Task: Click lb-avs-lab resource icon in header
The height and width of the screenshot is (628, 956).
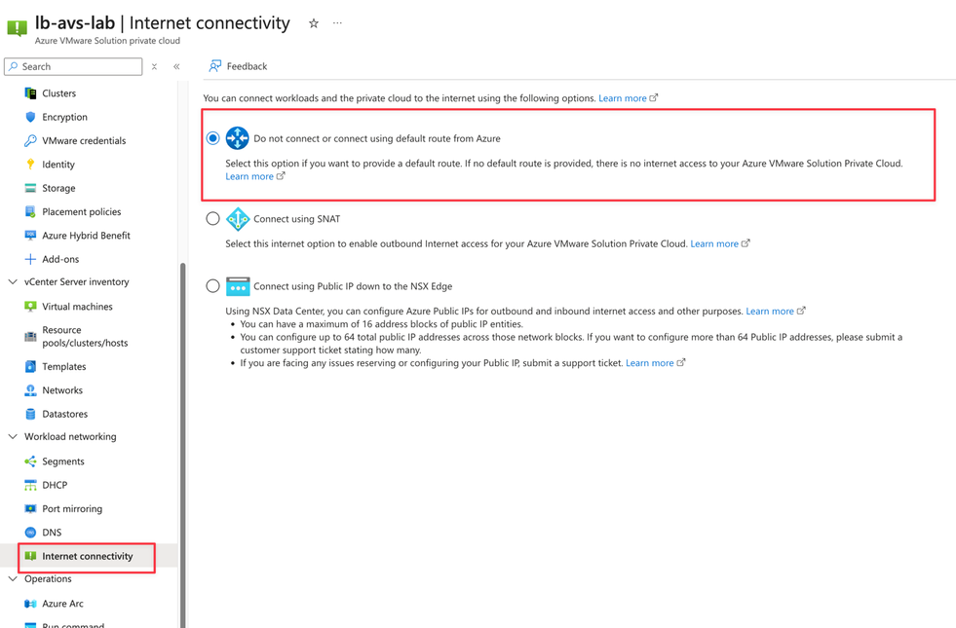Action: [x=17, y=27]
